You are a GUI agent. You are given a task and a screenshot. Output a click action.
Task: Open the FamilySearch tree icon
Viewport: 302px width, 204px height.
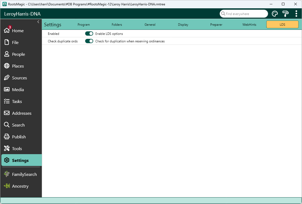(7, 174)
